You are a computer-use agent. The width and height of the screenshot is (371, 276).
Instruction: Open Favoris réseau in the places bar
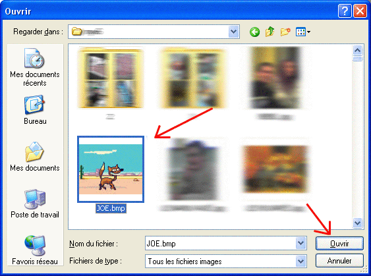tap(35, 250)
